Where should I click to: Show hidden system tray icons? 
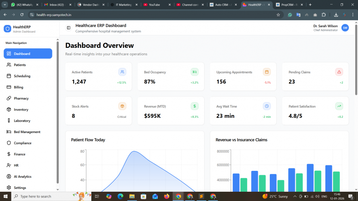(295, 196)
